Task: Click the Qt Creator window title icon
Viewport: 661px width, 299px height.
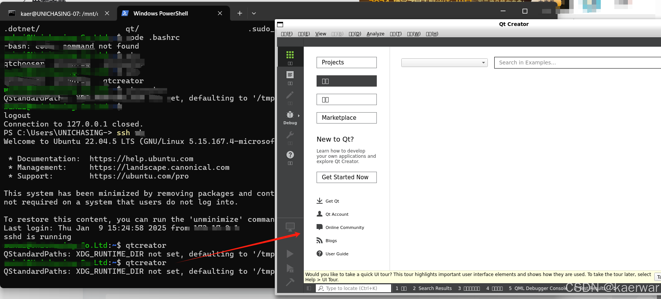Action: pyautogui.click(x=280, y=24)
